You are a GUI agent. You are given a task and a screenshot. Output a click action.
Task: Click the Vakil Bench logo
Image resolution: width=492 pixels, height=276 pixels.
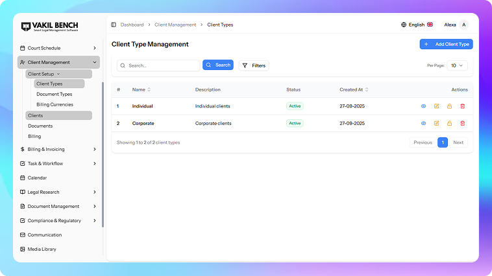(x=49, y=27)
